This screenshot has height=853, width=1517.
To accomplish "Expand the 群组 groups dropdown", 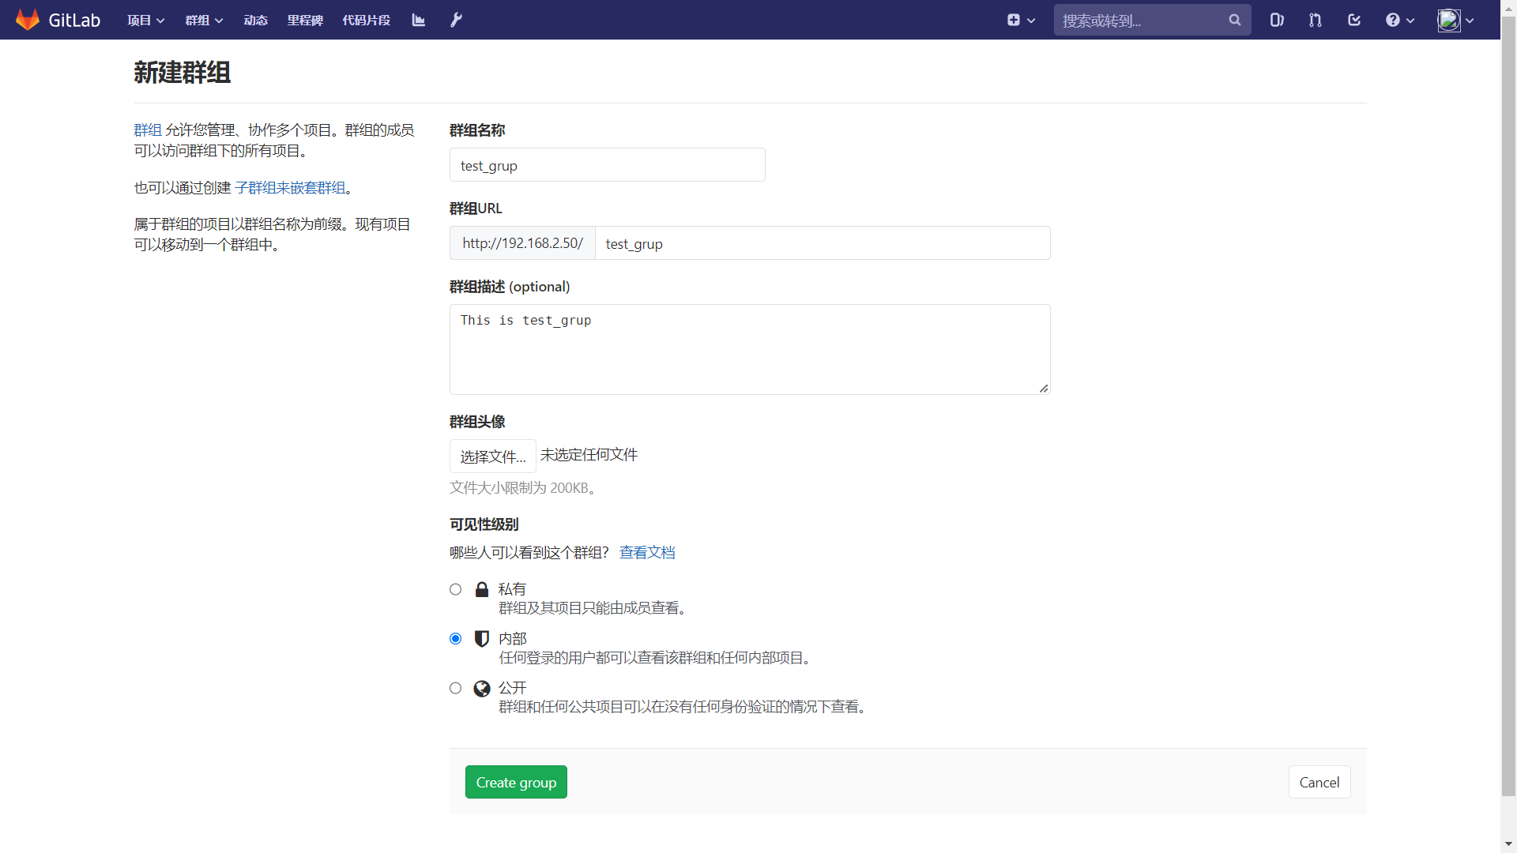I will click(x=204, y=20).
